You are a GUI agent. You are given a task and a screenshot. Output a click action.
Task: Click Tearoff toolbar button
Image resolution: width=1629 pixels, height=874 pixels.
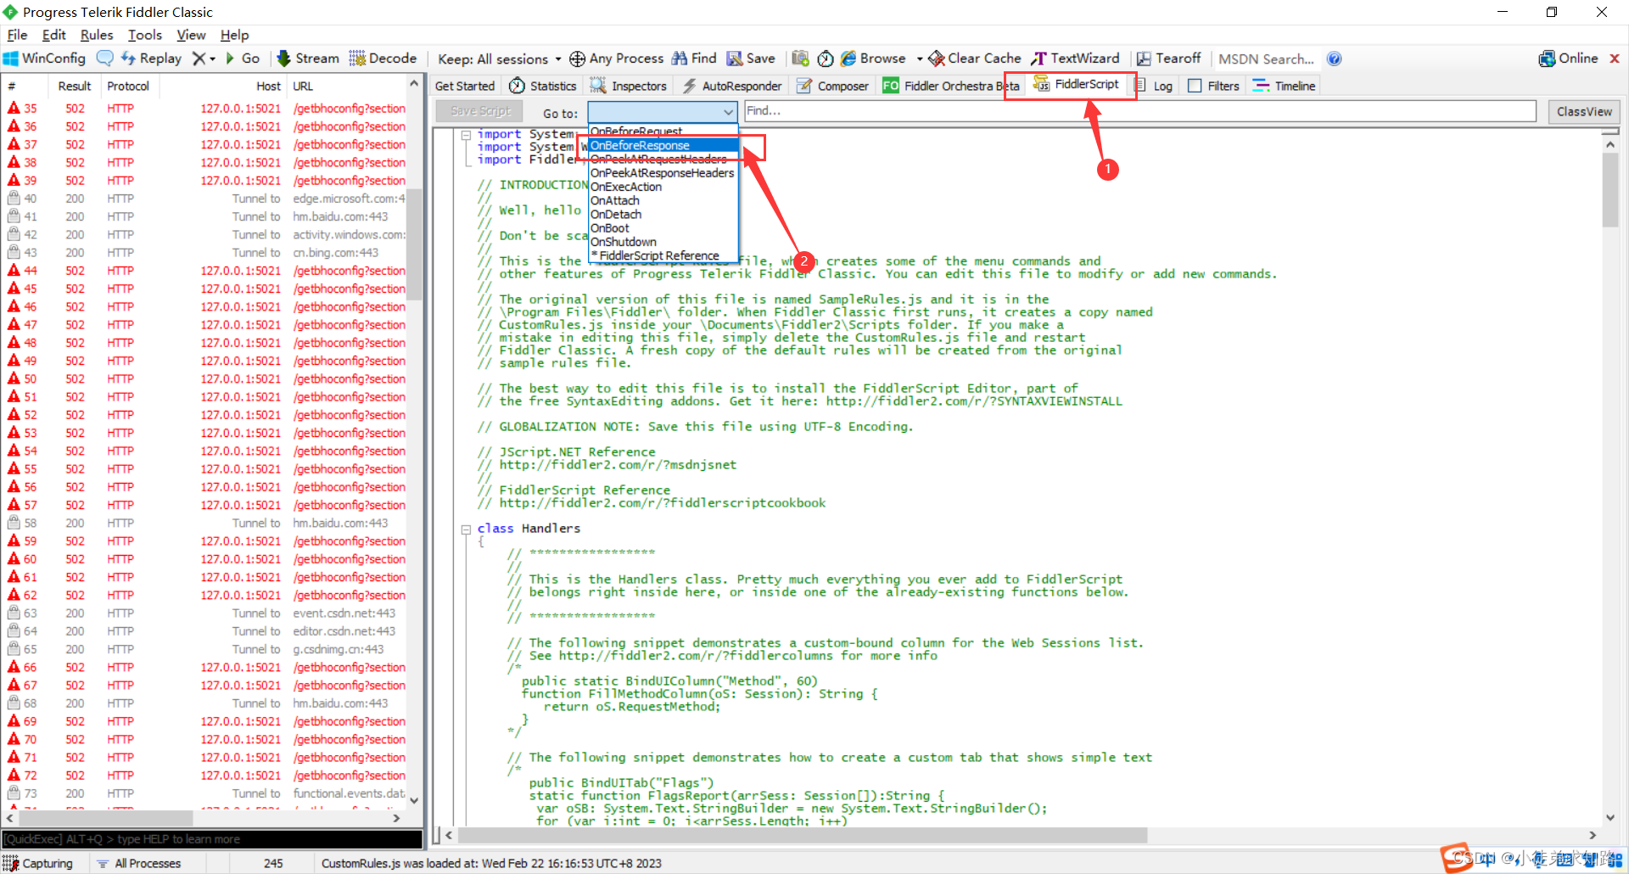click(x=1168, y=59)
